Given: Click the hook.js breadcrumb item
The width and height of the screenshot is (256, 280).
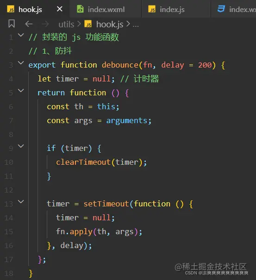Looking at the screenshot, I should 110,24.
